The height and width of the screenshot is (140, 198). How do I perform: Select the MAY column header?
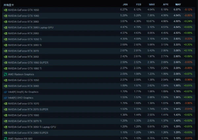click(178, 4)
